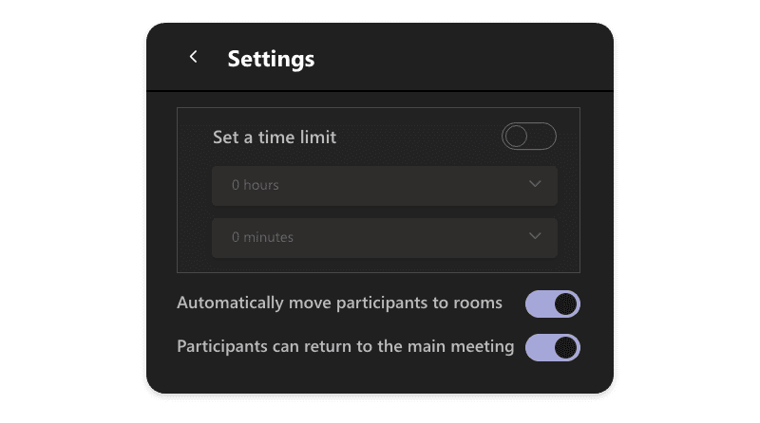Click the Settings heading text
This screenshot has height=423, width=760.
pyautogui.click(x=271, y=59)
